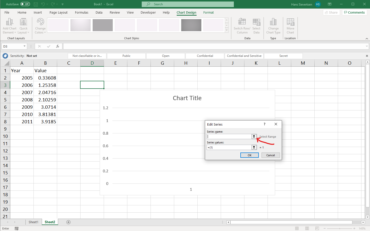Image resolution: width=370 pixels, height=231 pixels.
Task: Open the File menu
Action: (x=7, y=12)
